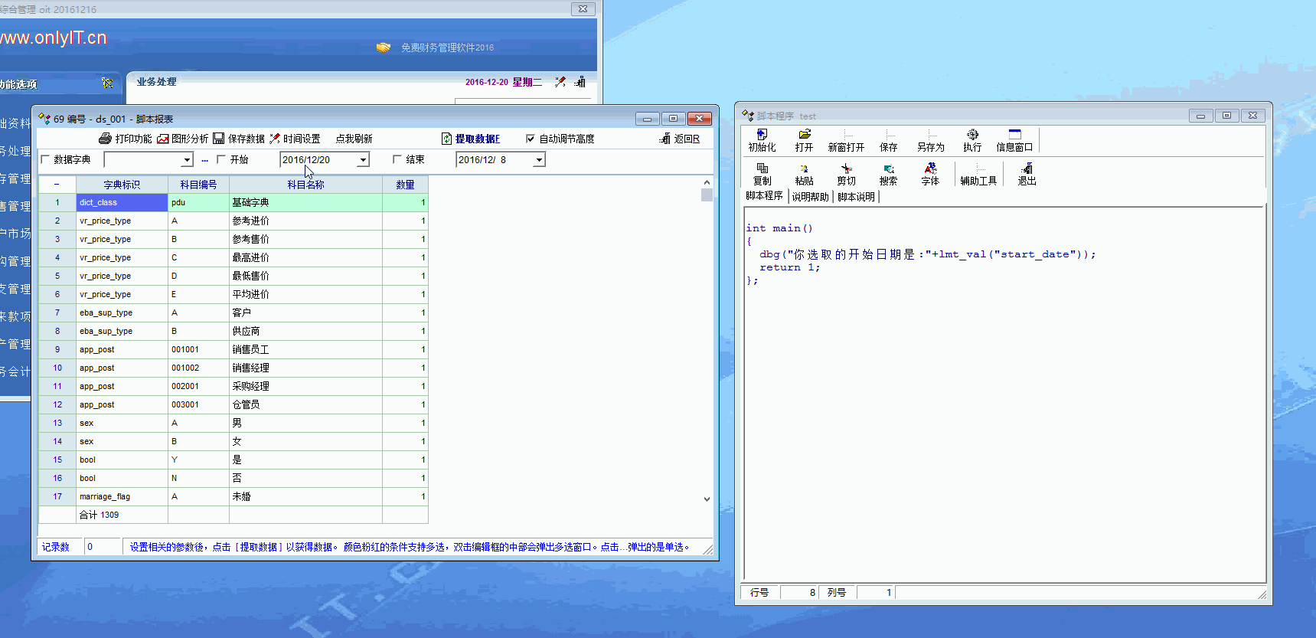Enable the 开始 start date checkbox
Viewport: 1316px width, 638px height.
(222, 159)
